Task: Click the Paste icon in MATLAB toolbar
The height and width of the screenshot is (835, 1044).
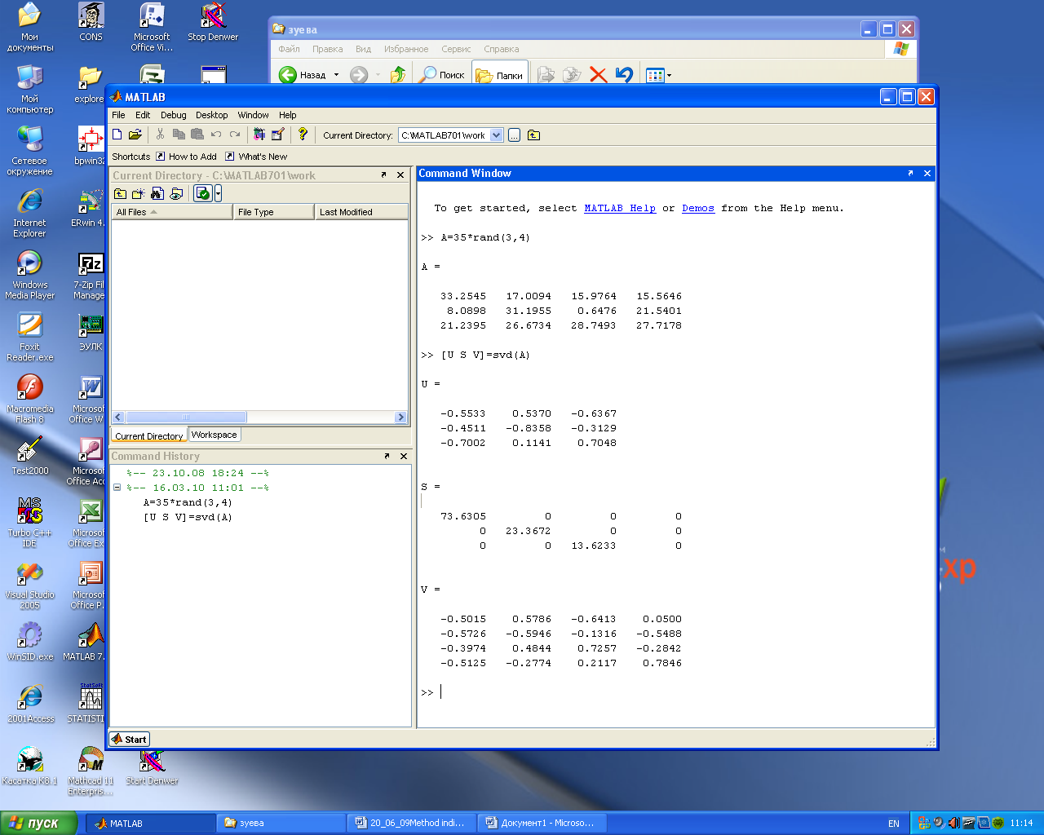Action: 197,135
